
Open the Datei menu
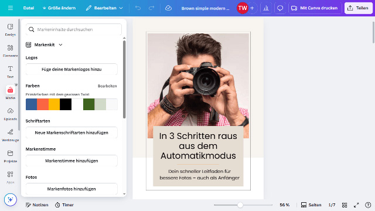click(29, 8)
